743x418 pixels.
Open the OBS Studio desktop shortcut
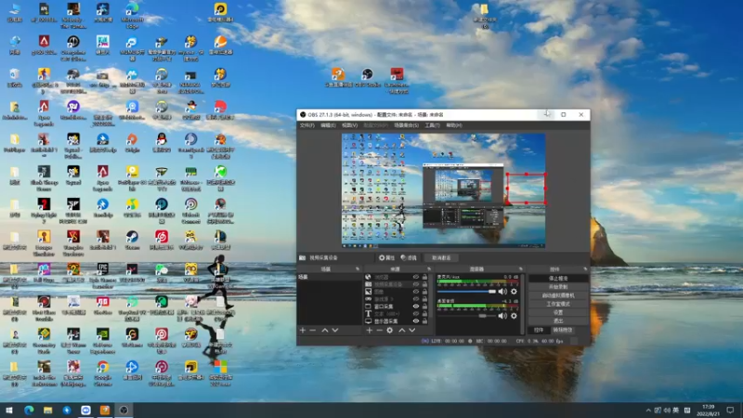click(x=367, y=77)
